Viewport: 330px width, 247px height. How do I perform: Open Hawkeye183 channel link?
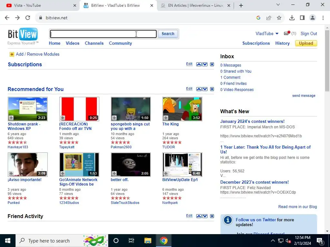coord(18,147)
